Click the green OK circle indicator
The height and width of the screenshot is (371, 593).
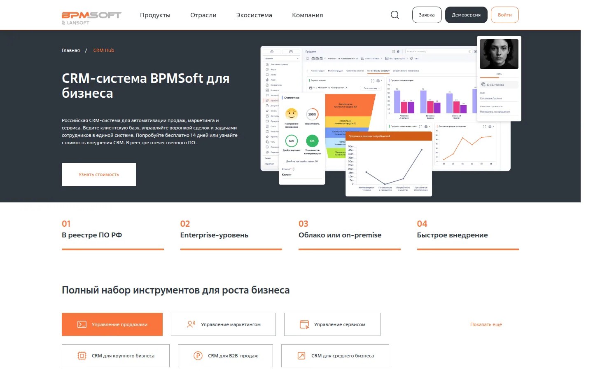click(312, 141)
